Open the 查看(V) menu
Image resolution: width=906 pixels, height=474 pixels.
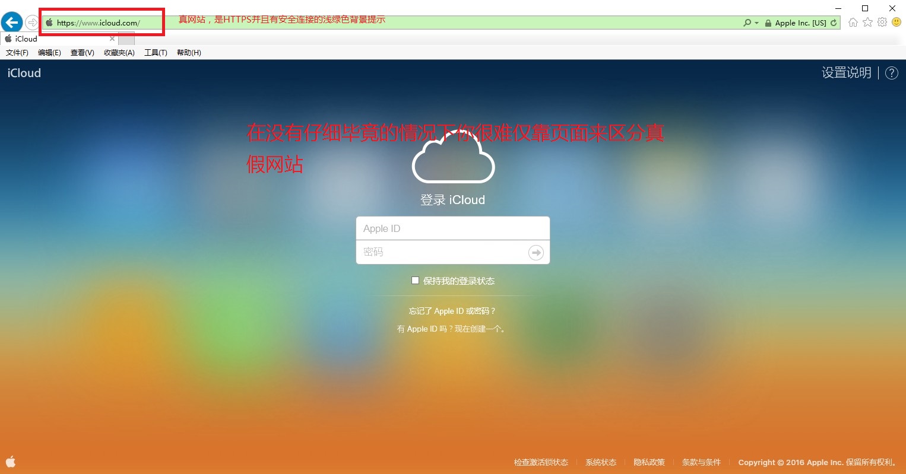tap(83, 53)
